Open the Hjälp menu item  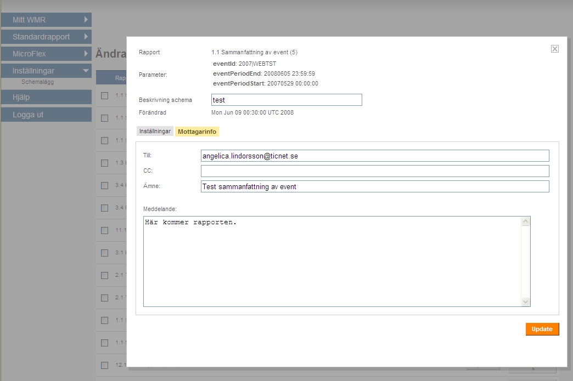46,97
